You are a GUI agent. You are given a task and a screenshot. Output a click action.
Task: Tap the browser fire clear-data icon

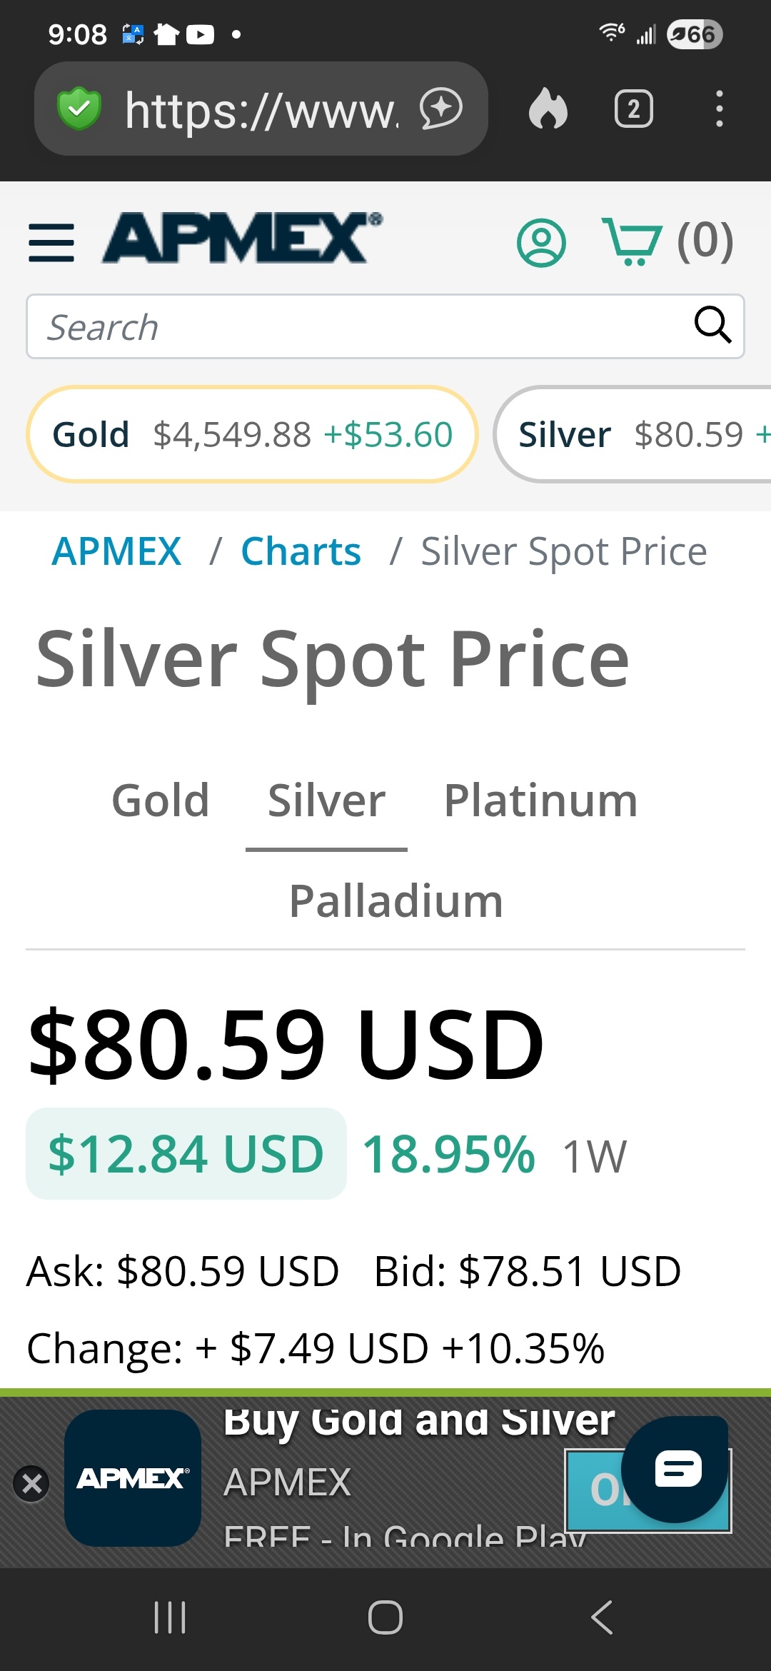[x=548, y=109]
